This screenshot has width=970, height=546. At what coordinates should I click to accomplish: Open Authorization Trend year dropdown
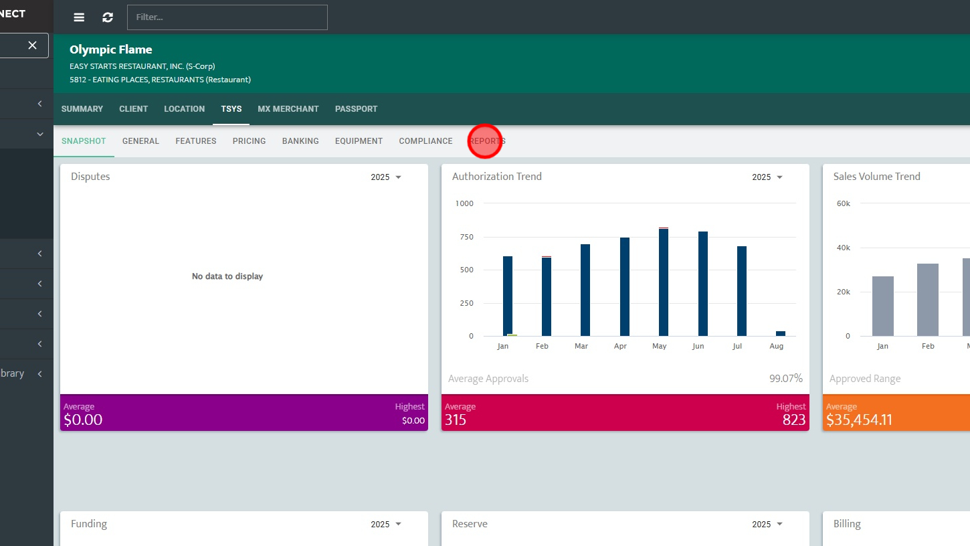pos(767,177)
